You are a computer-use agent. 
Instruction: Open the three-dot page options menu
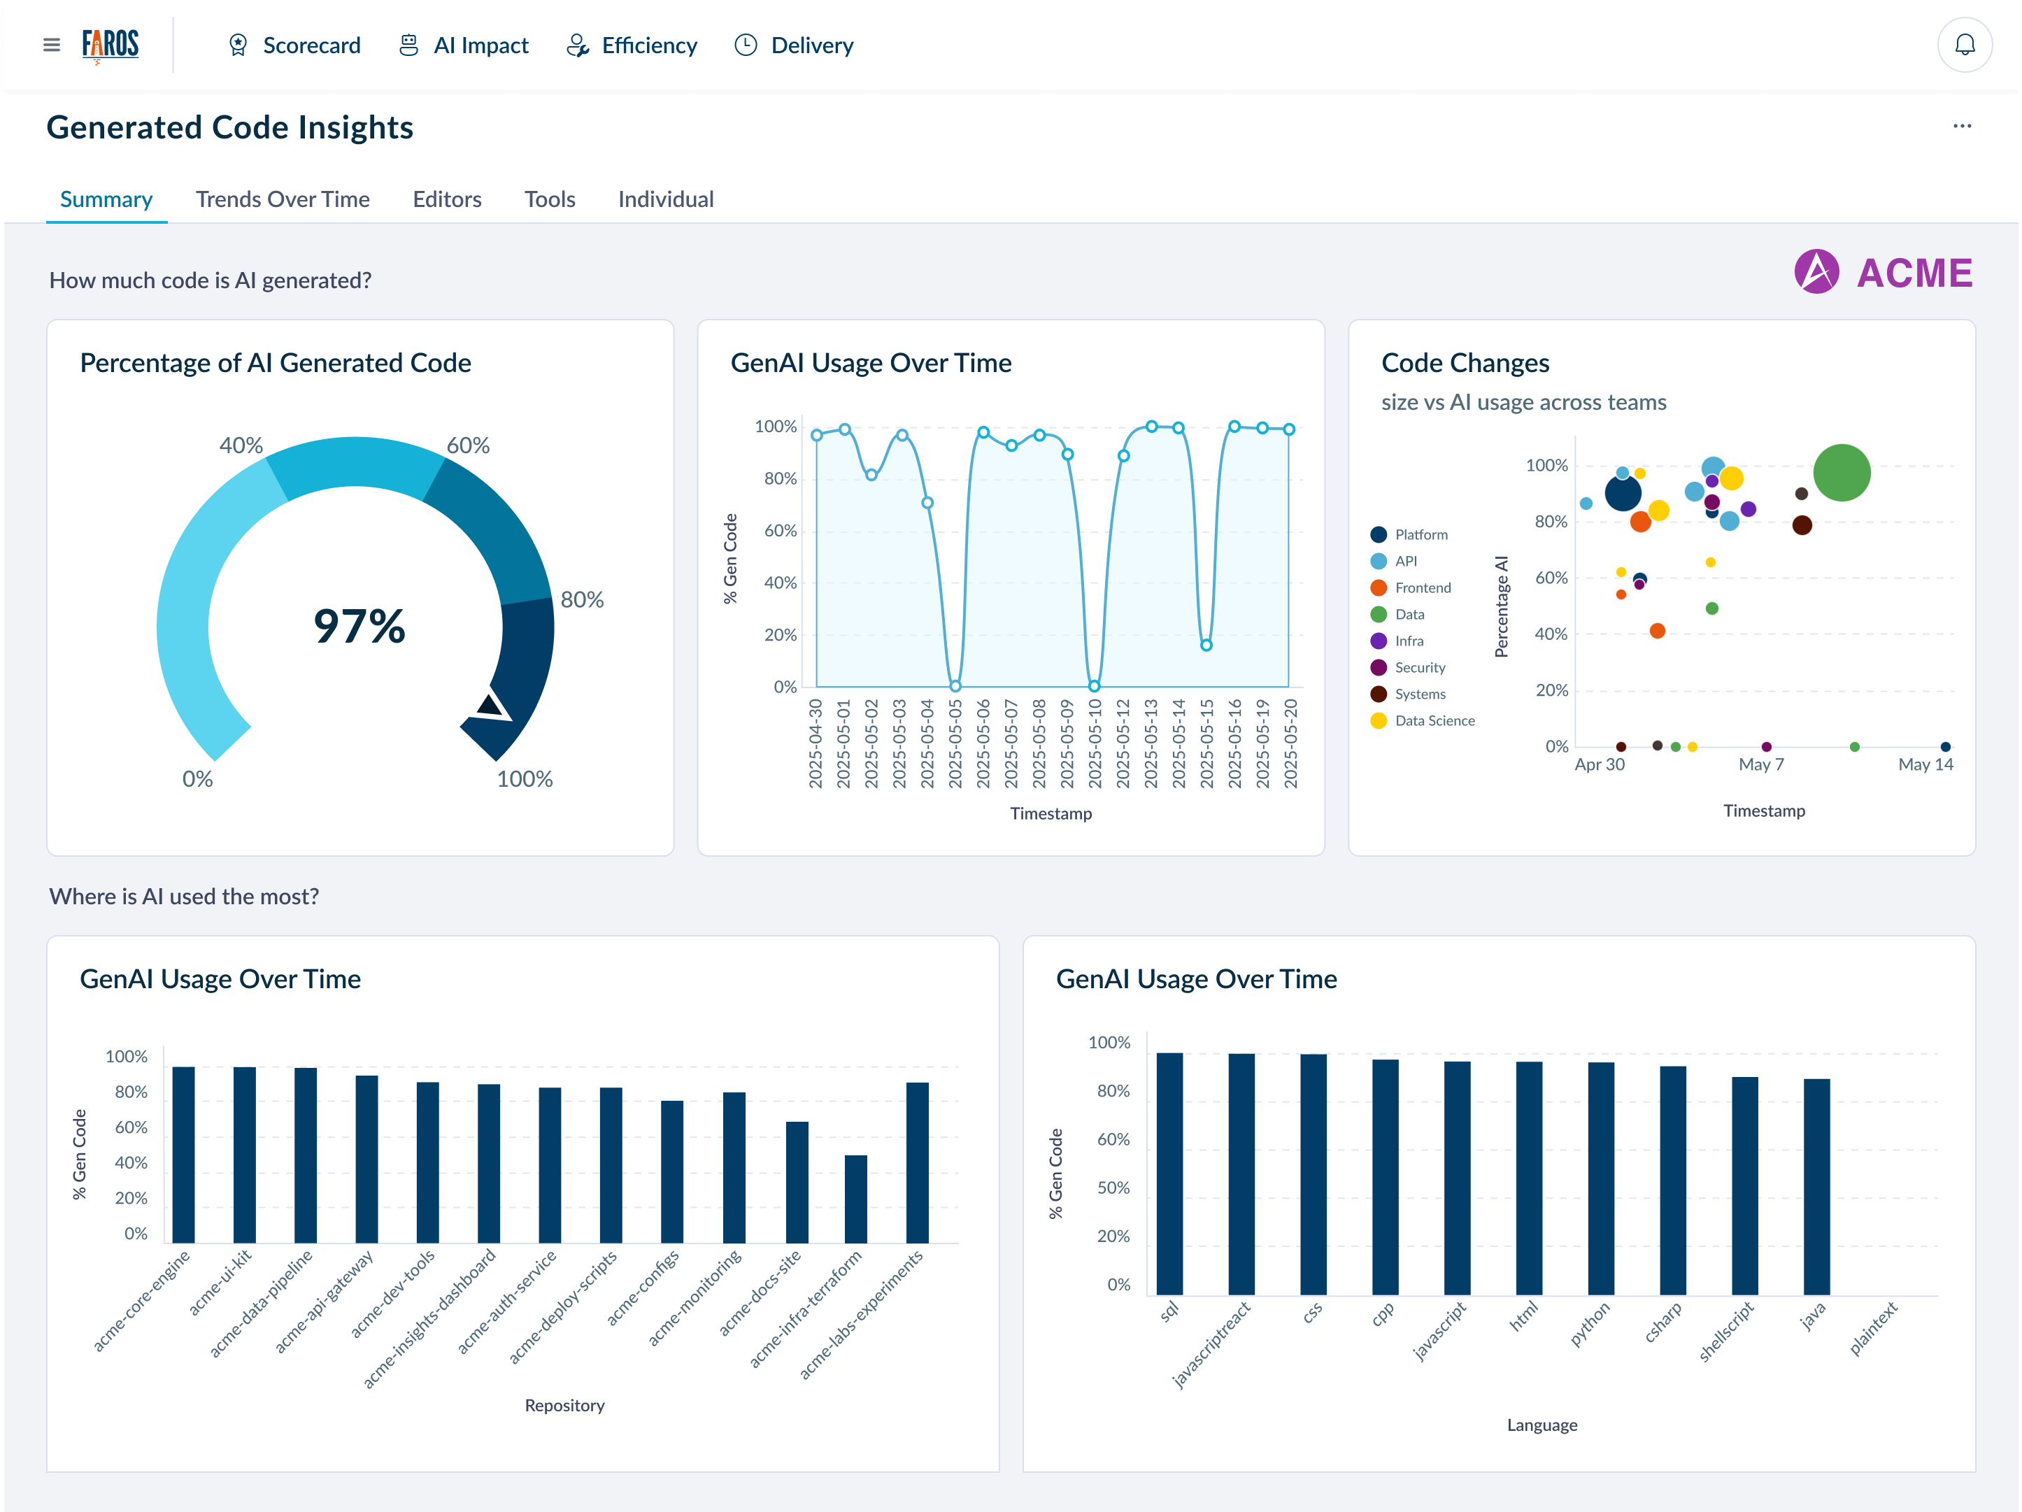click(x=1962, y=126)
